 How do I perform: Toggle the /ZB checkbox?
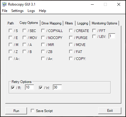(x=43, y=52)
